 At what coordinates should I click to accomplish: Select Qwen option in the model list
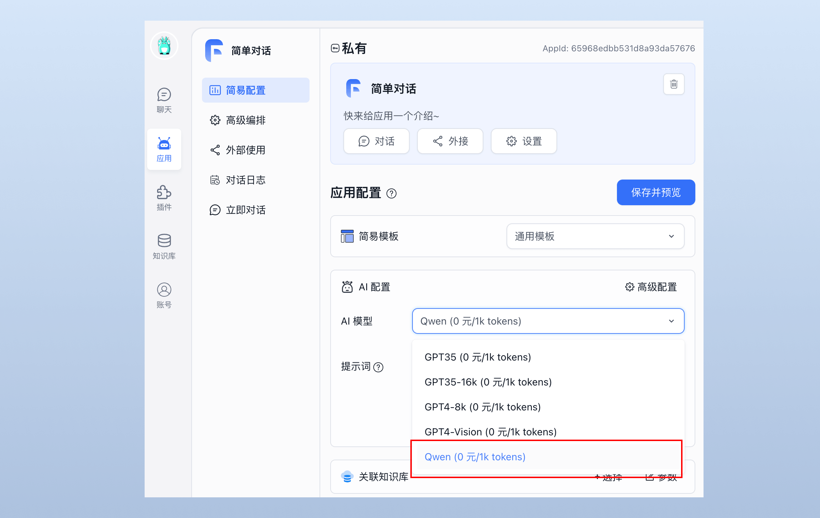tap(474, 457)
